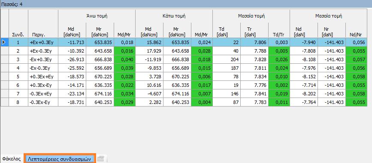Select the -0.3Ex-Ey description cell

tap(43, 102)
